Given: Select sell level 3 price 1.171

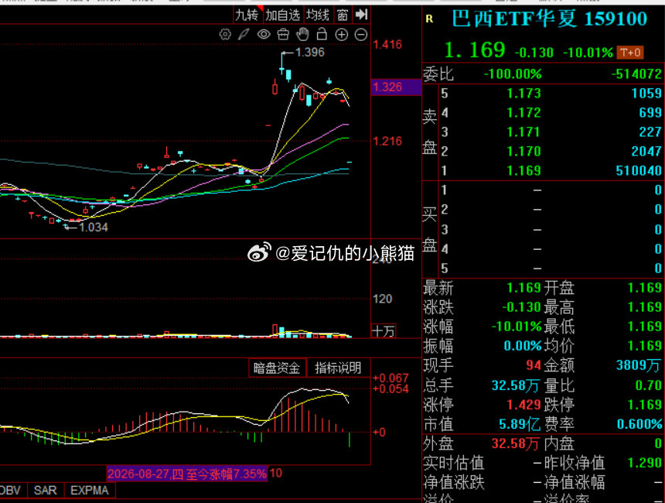Looking at the screenshot, I should [x=523, y=132].
